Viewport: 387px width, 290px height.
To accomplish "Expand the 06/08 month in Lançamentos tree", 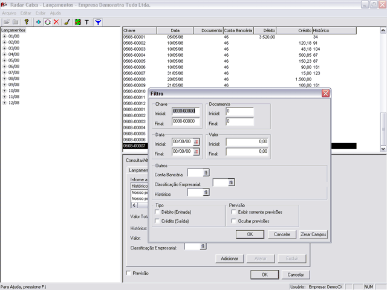I will point(5,66).
